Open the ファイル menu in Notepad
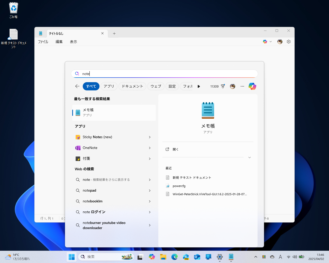 (x=43, y=42)
